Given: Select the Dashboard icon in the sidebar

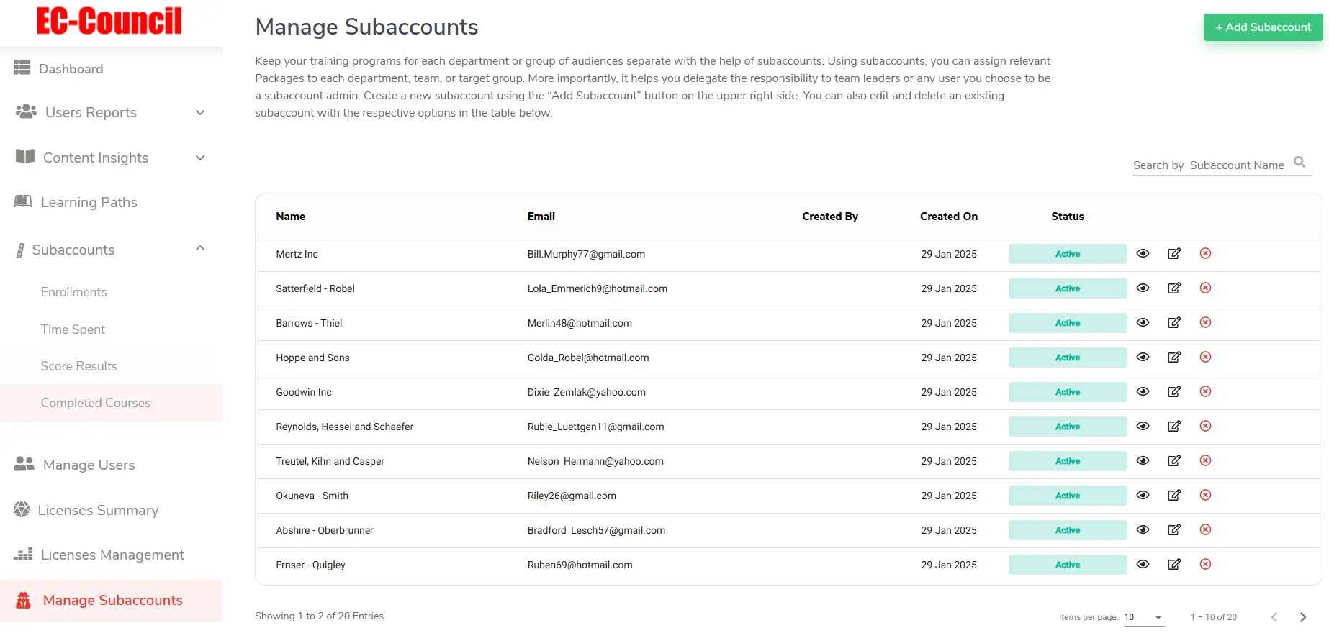Looking at the screenshot, I should click(22, 68).
